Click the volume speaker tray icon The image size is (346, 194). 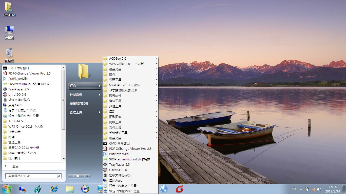pos(319,189)
